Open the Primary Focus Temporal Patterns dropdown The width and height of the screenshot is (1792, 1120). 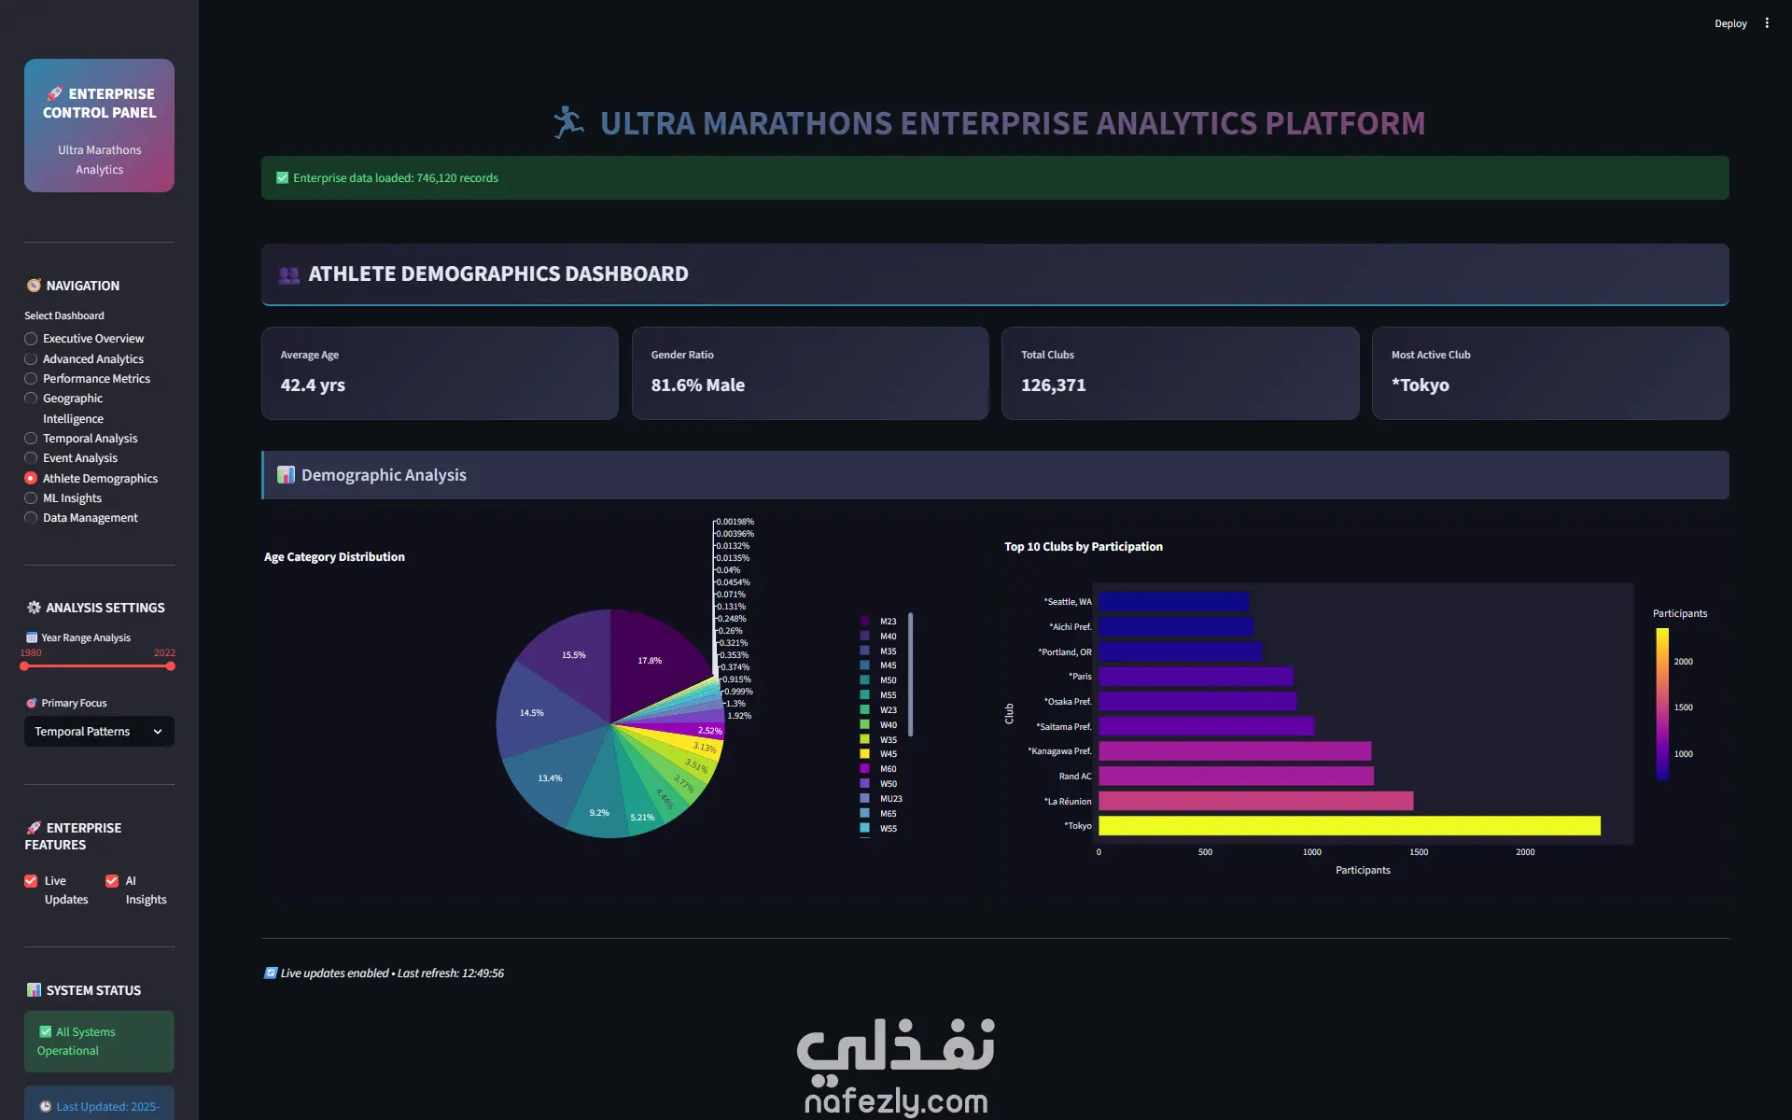pos(99,732)
